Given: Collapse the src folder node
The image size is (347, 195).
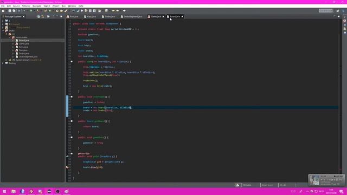Looking at the screenshot, I should tap(6, 34).
